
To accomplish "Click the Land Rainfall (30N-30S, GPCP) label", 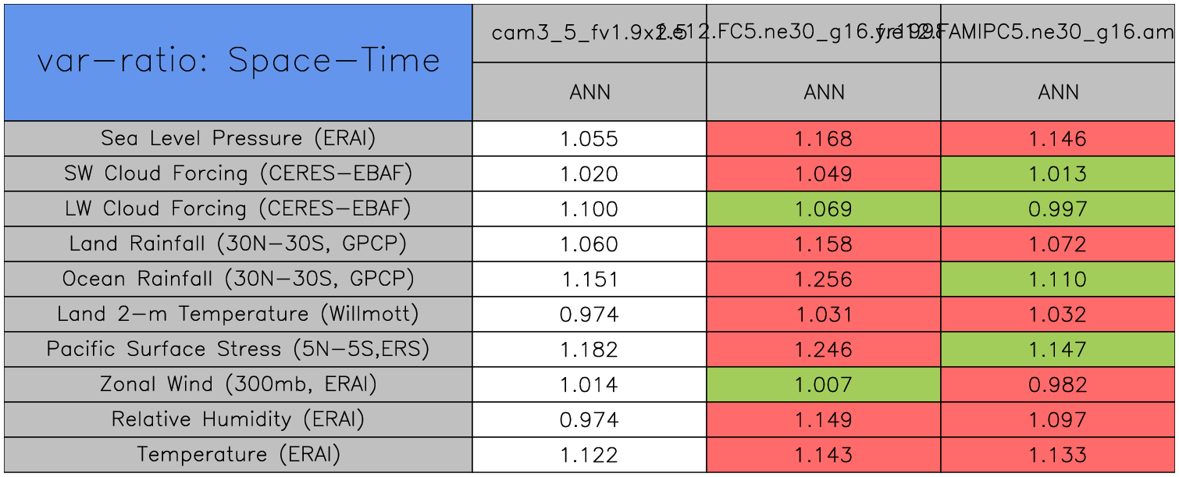I will pos(238,244).
